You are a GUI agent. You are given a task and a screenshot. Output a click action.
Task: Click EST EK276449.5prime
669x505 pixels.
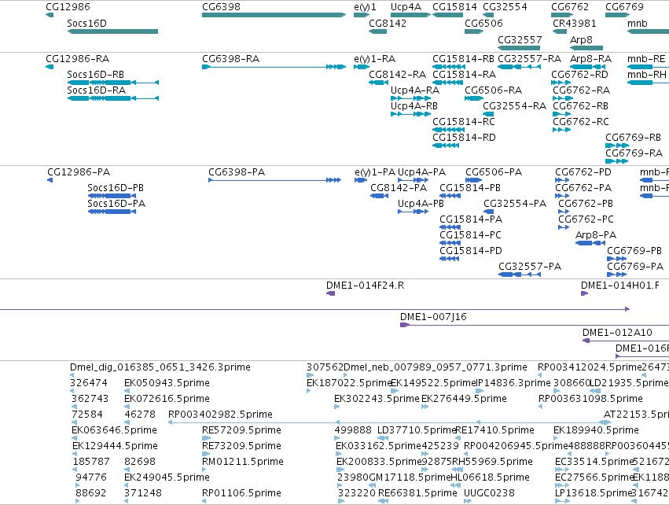coord(425,407)
